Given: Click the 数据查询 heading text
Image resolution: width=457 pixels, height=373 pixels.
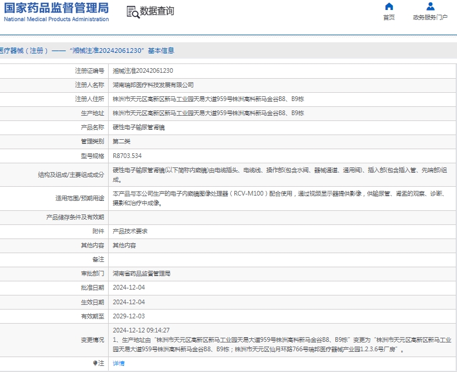Looking at the screenshot, I should pyautogui.click(x=157, y=11).
